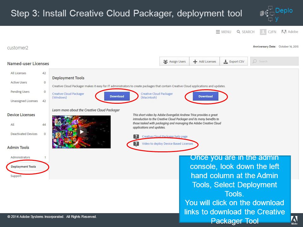Open Creative Cloud Packager (Windows) link

(x=68, y=96)
